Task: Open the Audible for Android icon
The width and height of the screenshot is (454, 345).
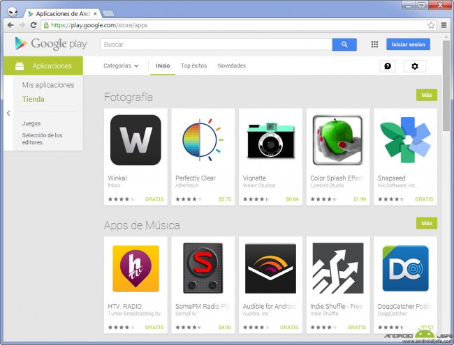Action: (270, 268)
